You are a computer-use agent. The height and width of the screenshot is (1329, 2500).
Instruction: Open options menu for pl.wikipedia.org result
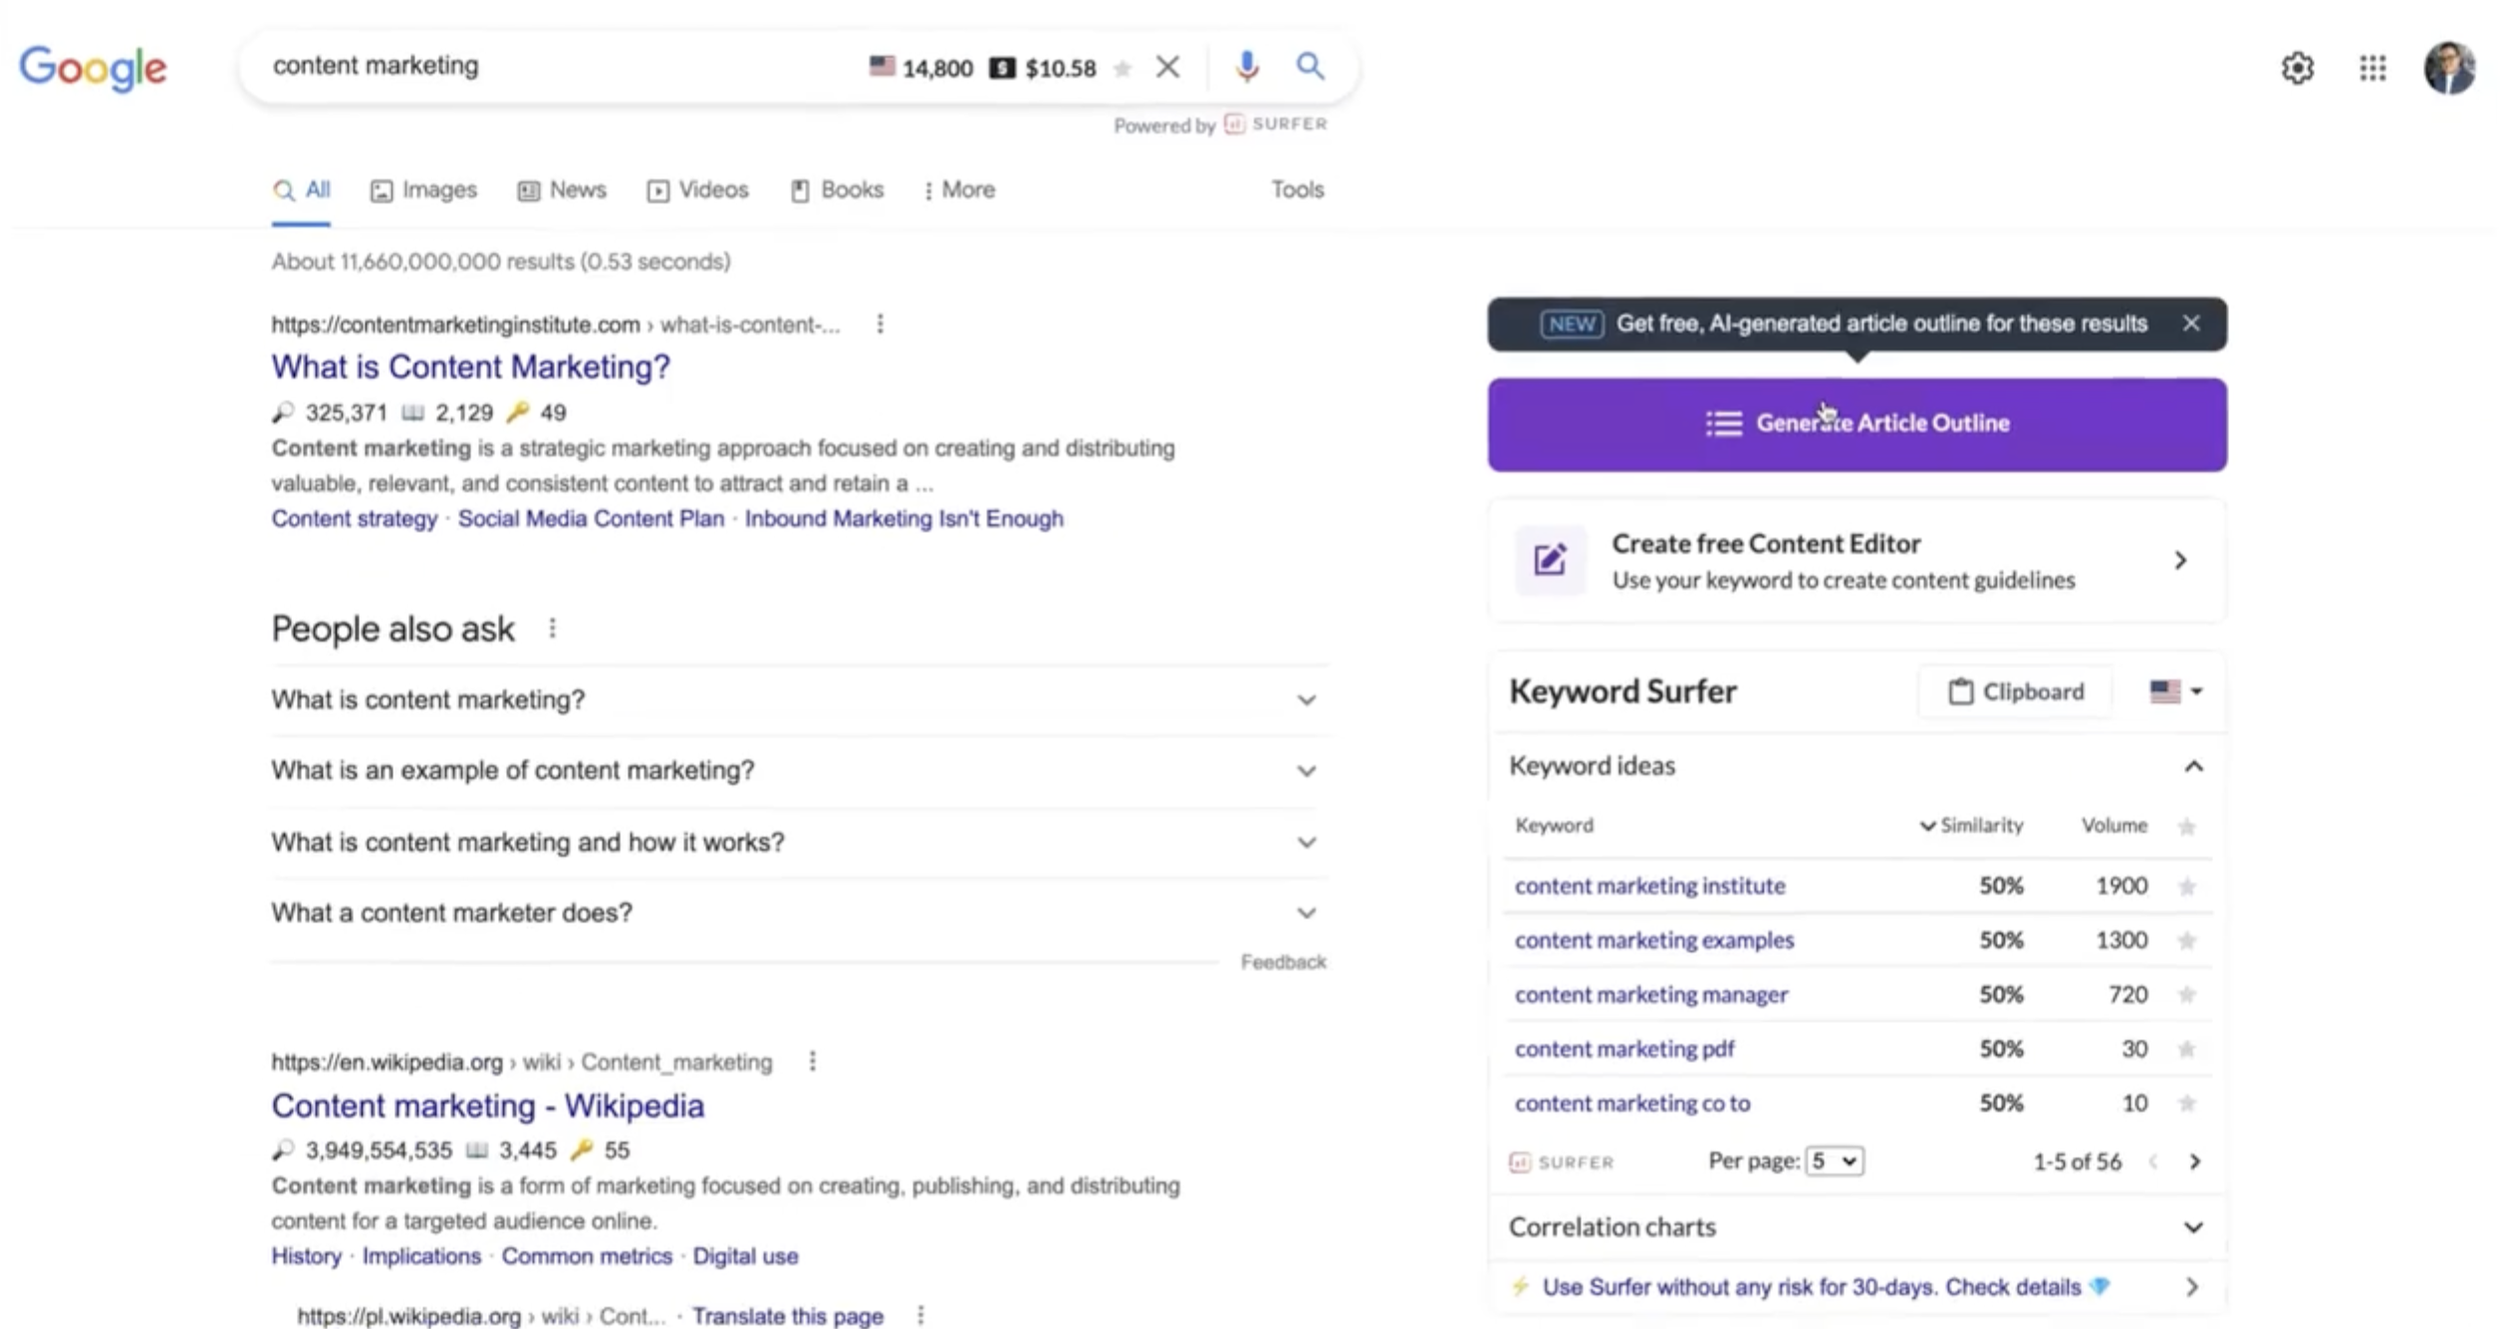point(920,1315)
